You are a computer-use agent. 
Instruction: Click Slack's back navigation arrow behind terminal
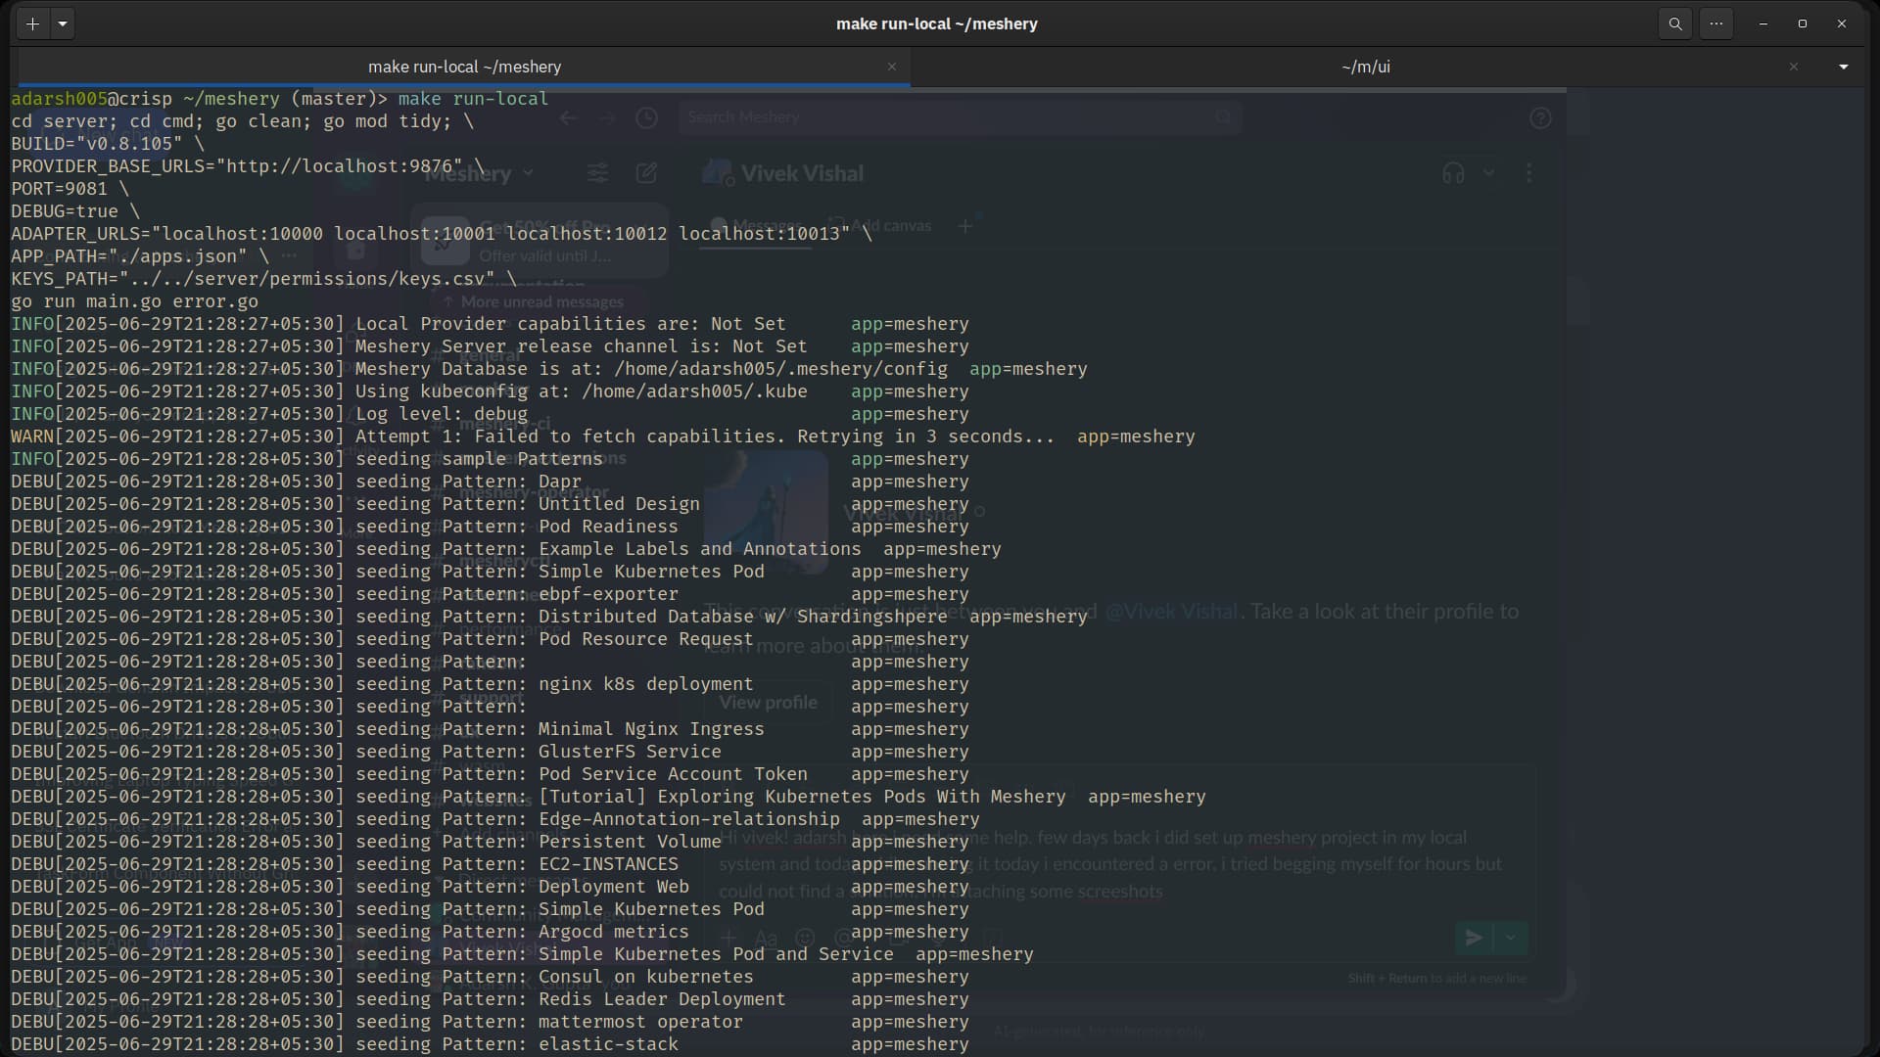pyautogui.click(x=569, y=117)
